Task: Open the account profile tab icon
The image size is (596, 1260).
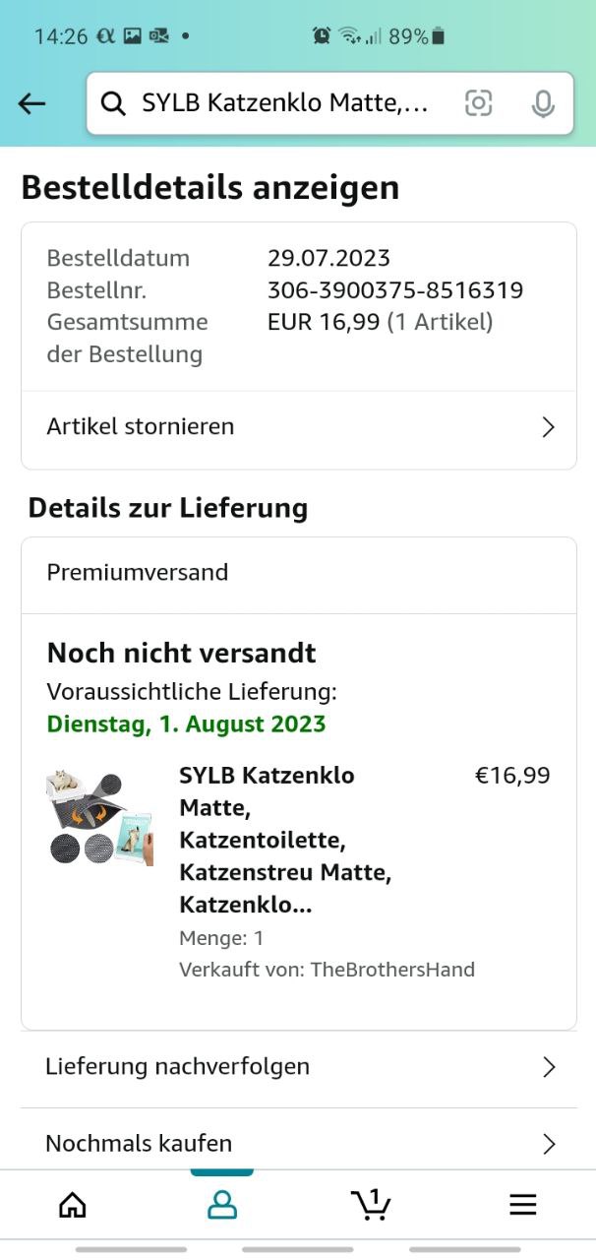Action: pos(222,1205)
